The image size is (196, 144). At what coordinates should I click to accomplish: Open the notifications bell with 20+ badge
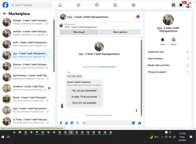pyautogui.click(x=181, y=5)
